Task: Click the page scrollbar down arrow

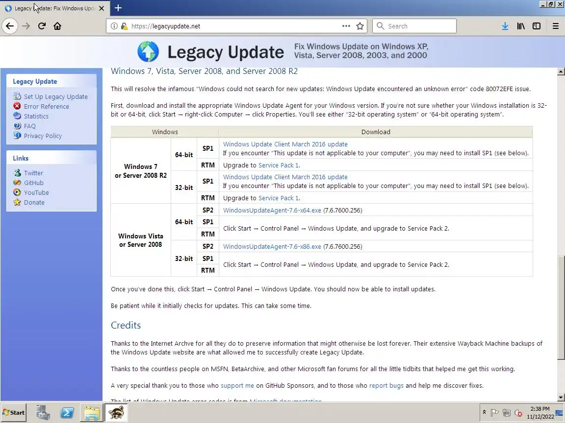Action: 561,398
